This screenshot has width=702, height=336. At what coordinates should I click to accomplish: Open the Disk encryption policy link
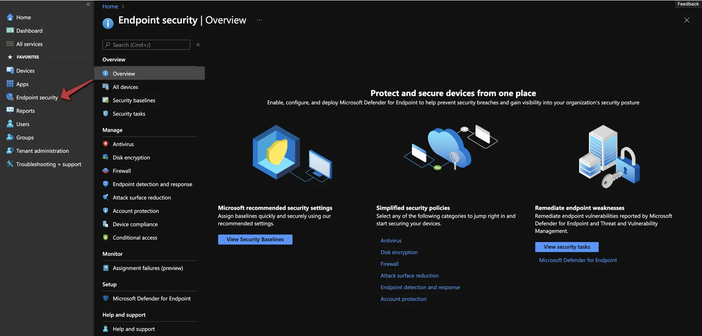click(x=399, y=252)
